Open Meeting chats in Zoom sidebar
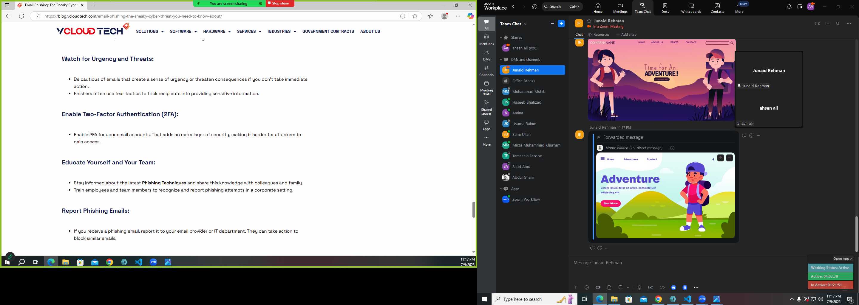The height and width of the screenshot is (305, 859). coord(486,88)
